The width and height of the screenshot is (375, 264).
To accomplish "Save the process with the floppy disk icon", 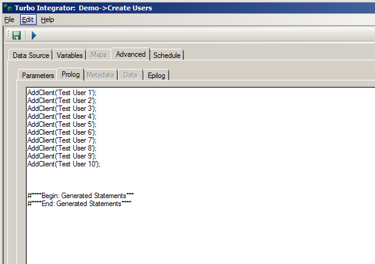I will click(x=16, y=35).
